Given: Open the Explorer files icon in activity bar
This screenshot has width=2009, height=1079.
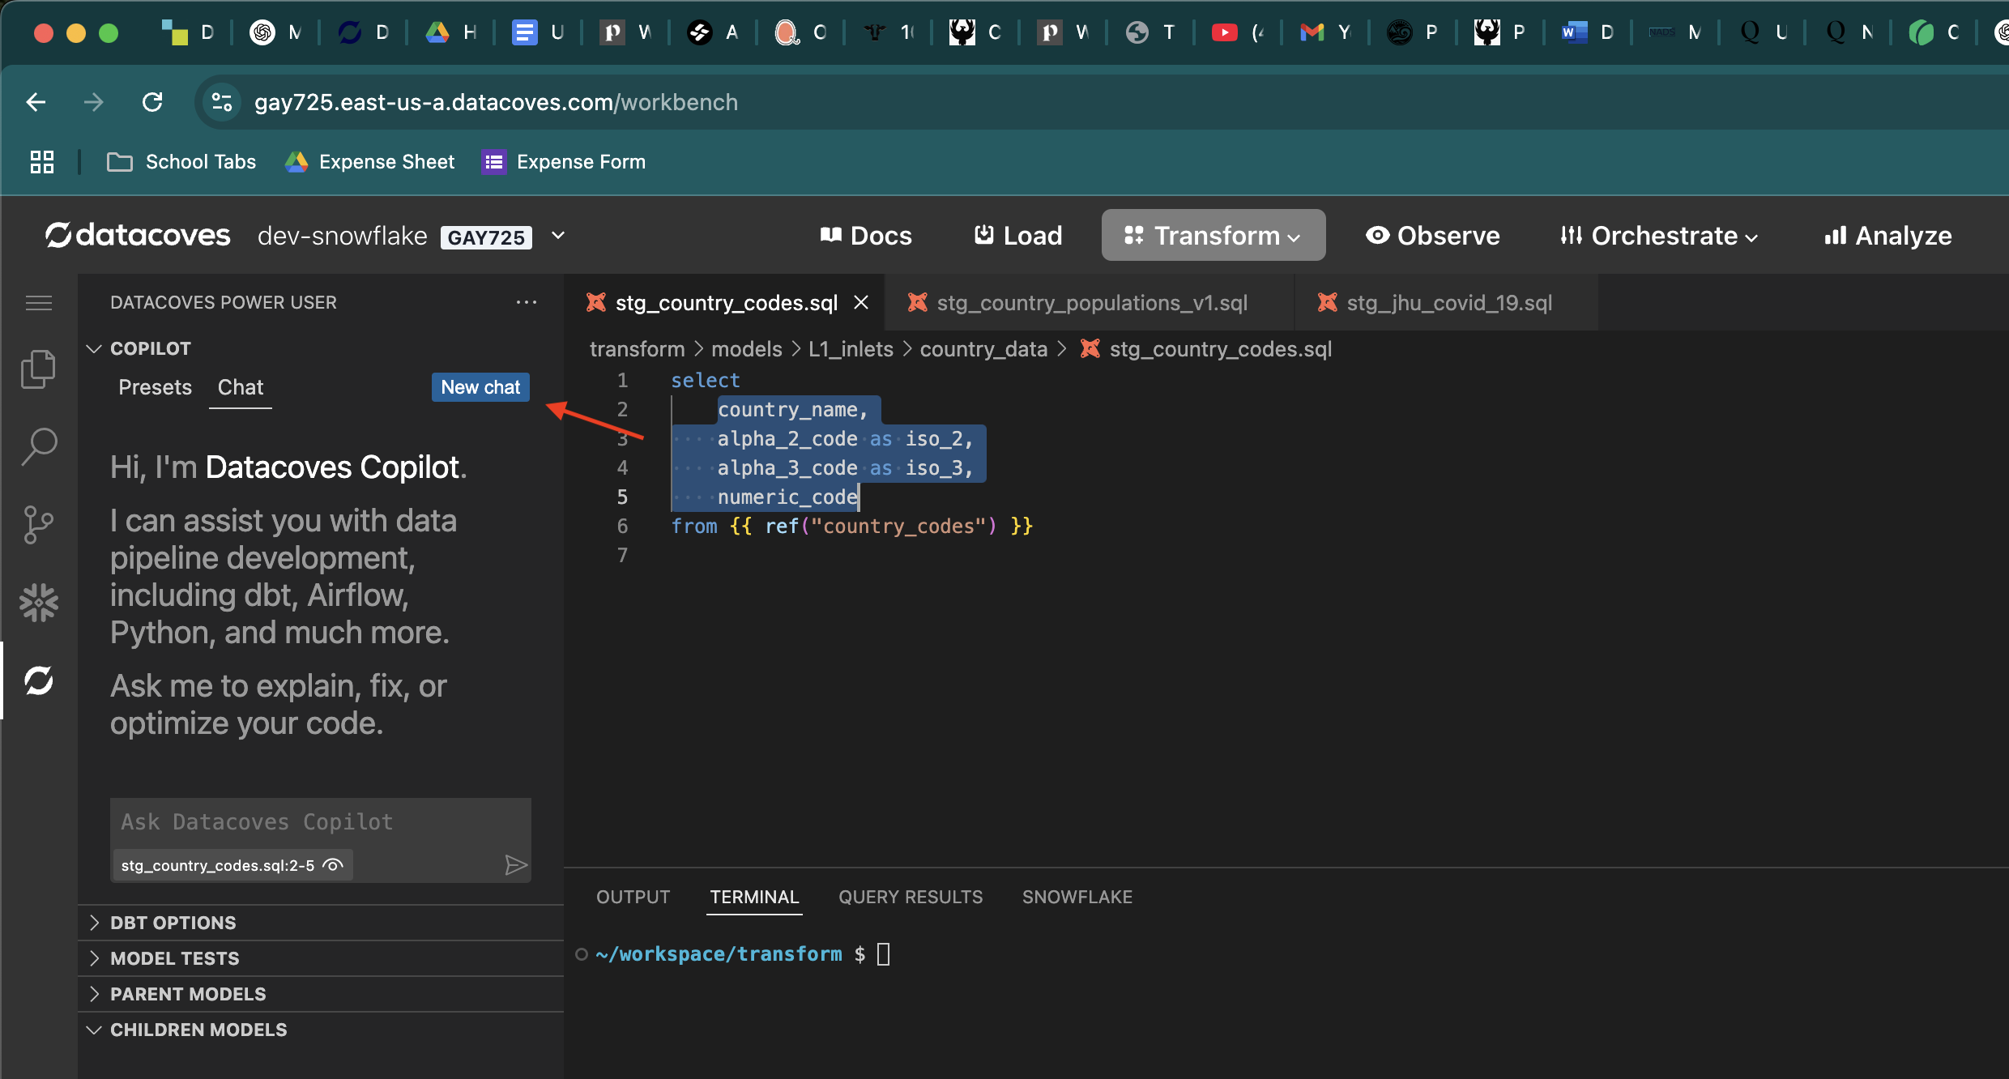Looking at the screenshot, I should pos(38,369).
